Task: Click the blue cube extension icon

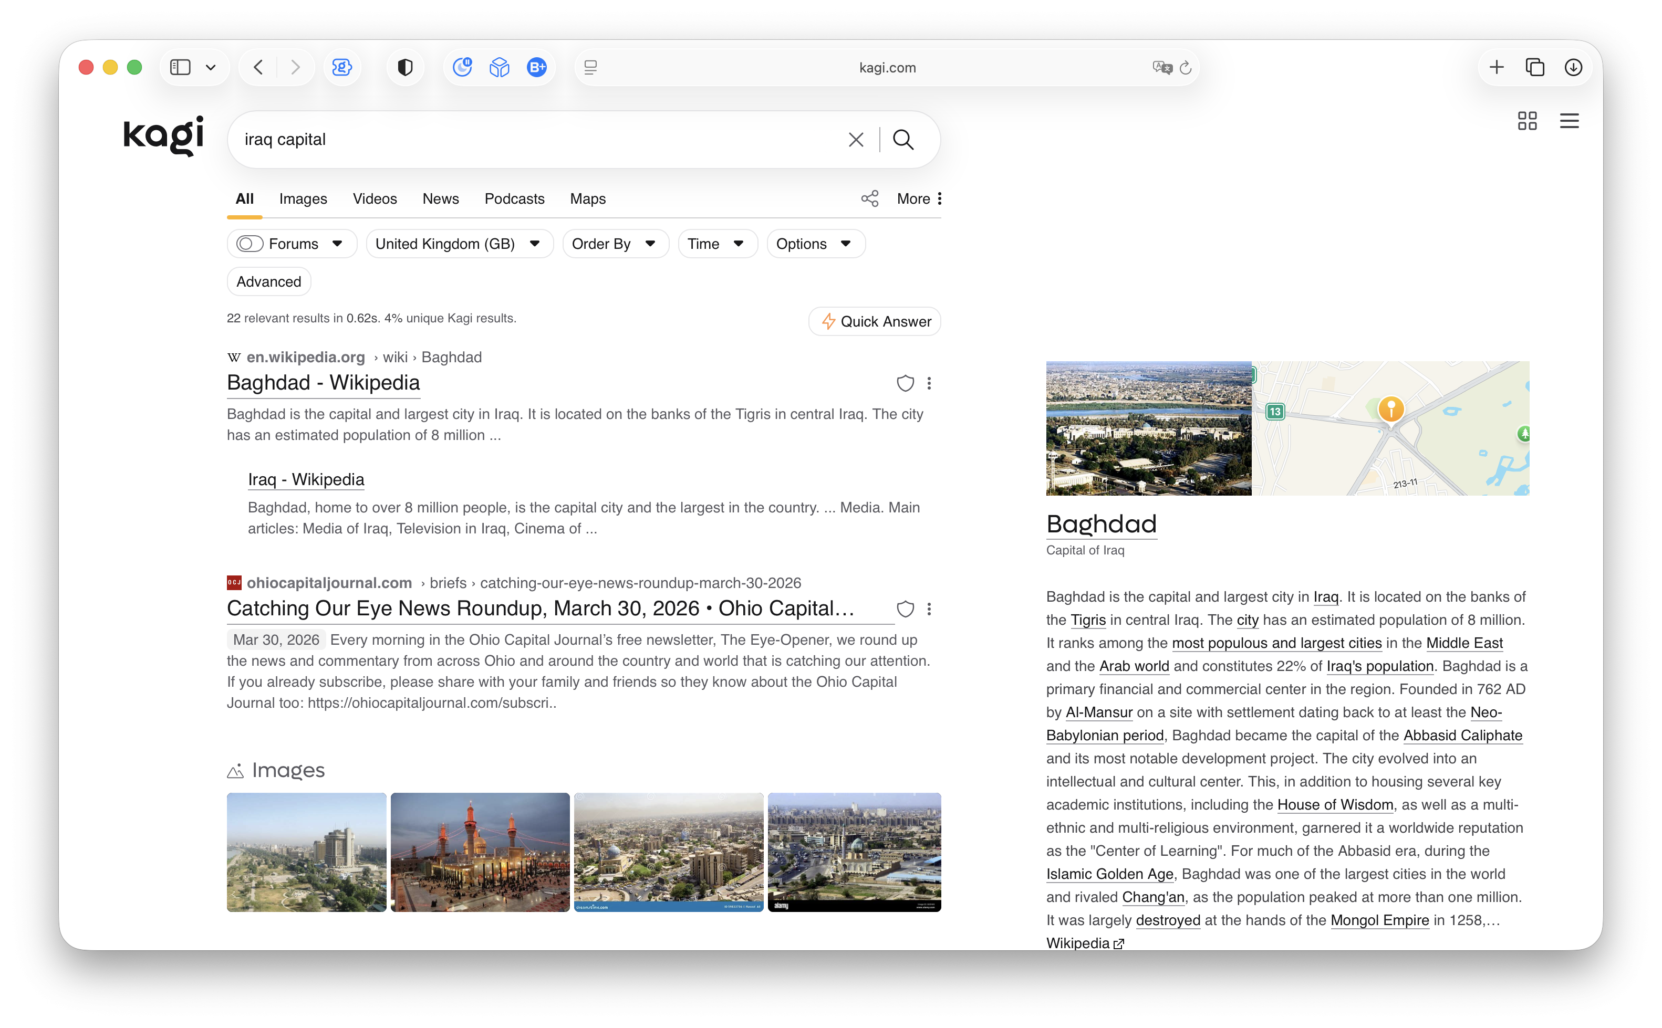Action: tap(500, 67)
